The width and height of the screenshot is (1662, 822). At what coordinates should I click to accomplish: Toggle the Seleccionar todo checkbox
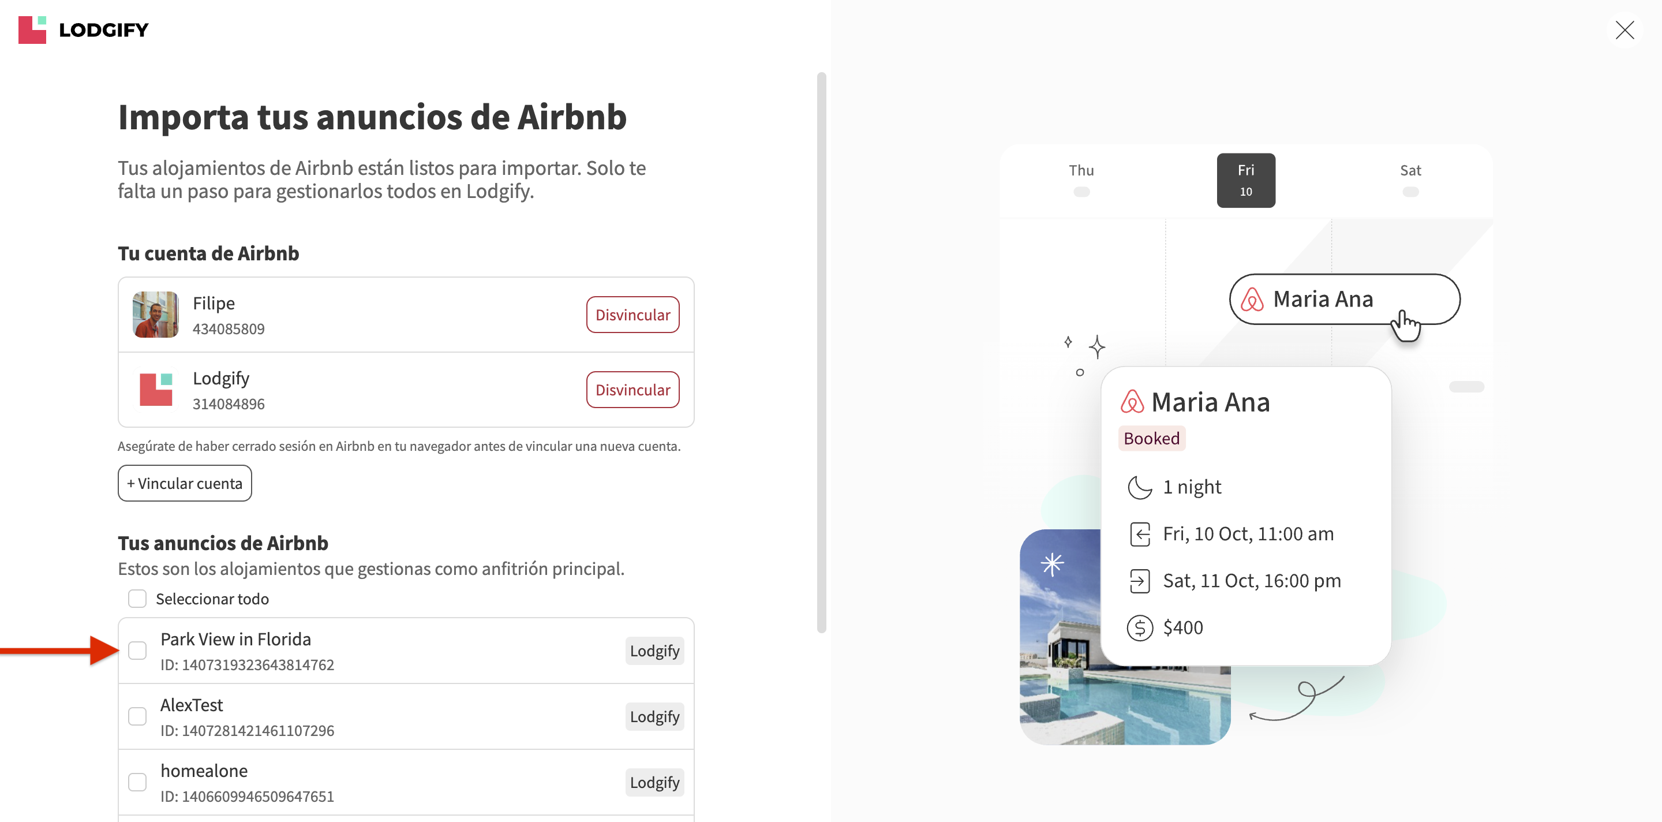pos(137,599)
